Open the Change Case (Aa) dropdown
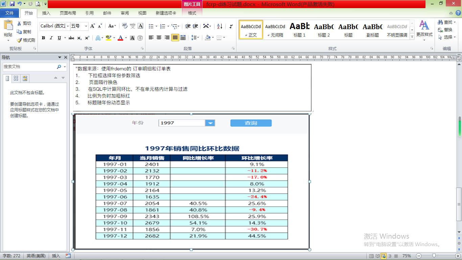Image resolution: width=462 pixels, height=260 pixels. [x=112, y=26]
